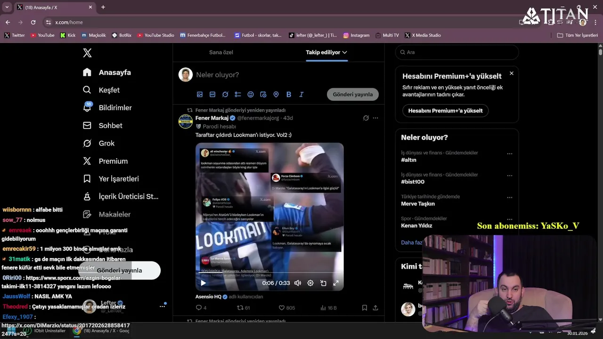The height and width of the screenshot is (339, 603).
Task: Close the Premium+ upgrade card
Action: click(512, 73)
